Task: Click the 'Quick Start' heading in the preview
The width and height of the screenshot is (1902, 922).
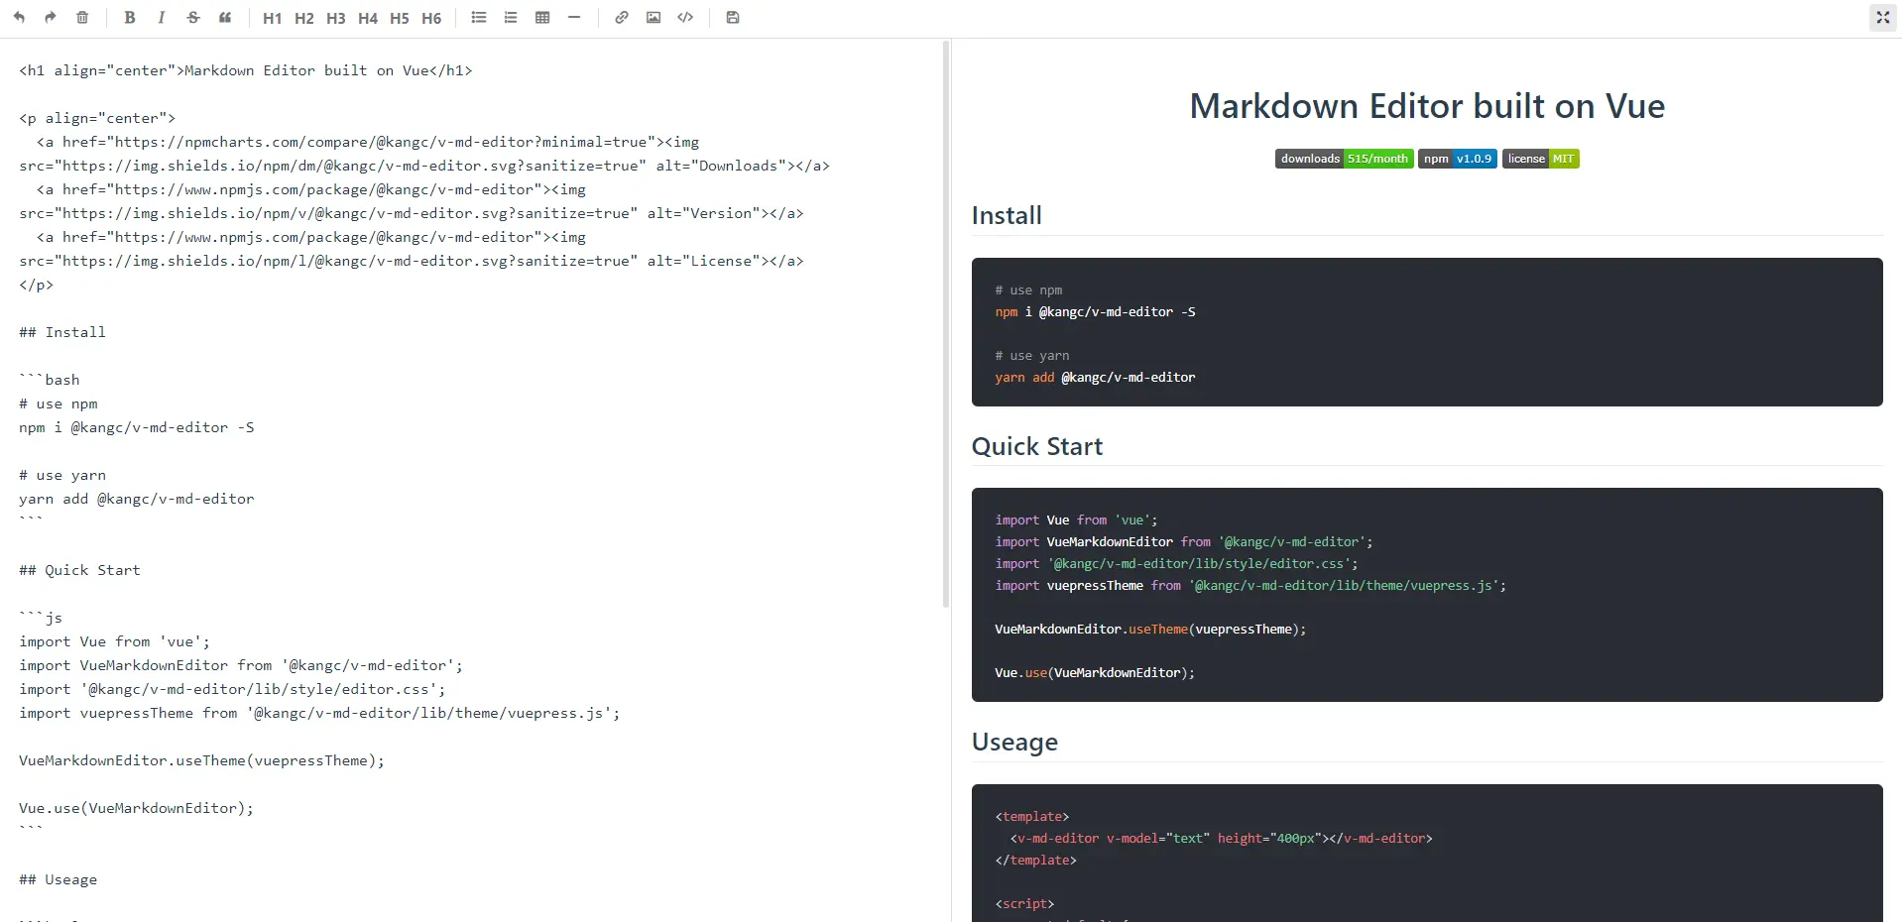Action: click(1037, 446)
